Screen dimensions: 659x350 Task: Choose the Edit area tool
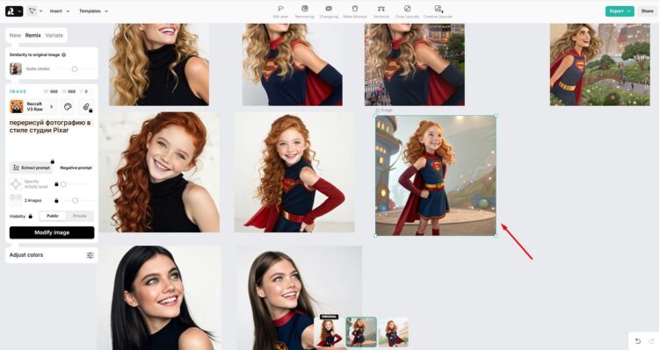(280, 11)
